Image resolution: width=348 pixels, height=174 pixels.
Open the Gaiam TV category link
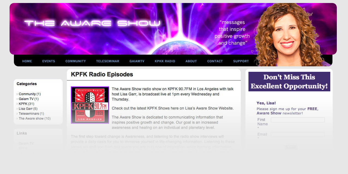[x=26, y=99]
